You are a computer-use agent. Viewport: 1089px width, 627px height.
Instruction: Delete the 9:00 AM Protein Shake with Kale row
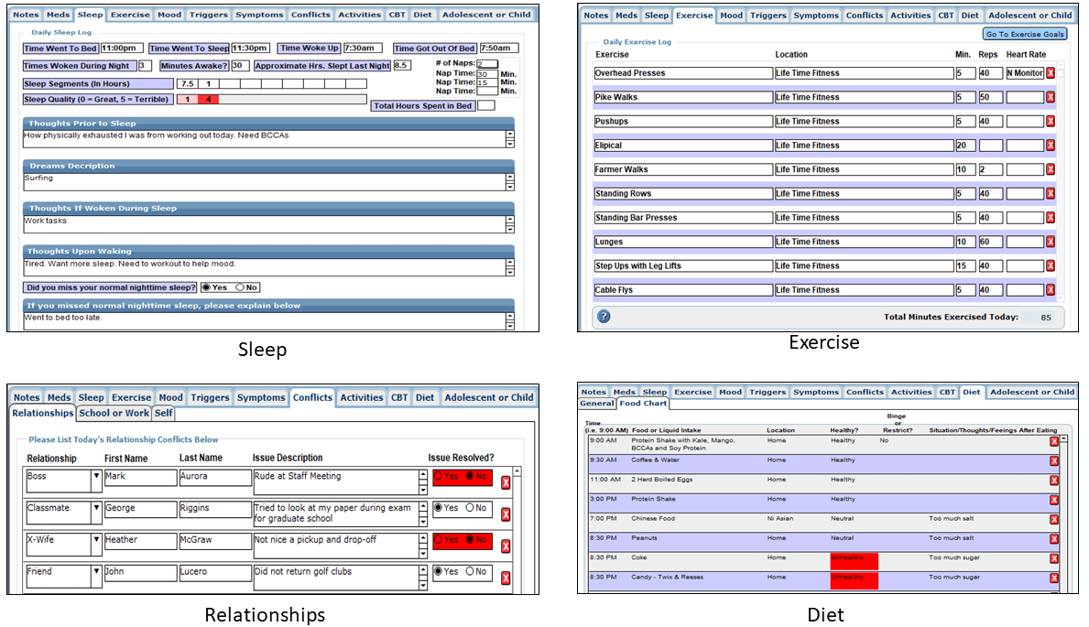[1054, 441]
